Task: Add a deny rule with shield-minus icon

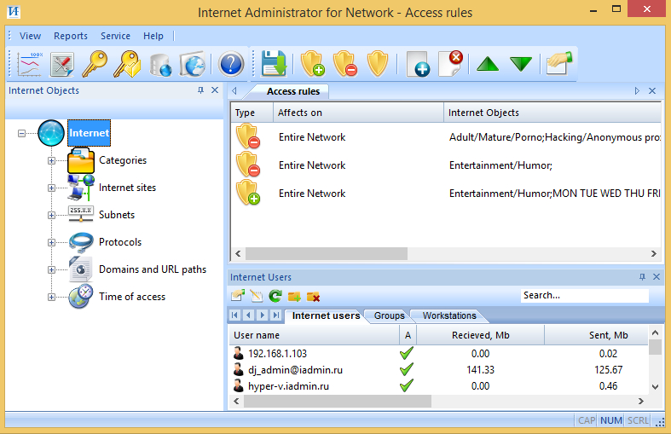Action: click(x=345, y=64)
